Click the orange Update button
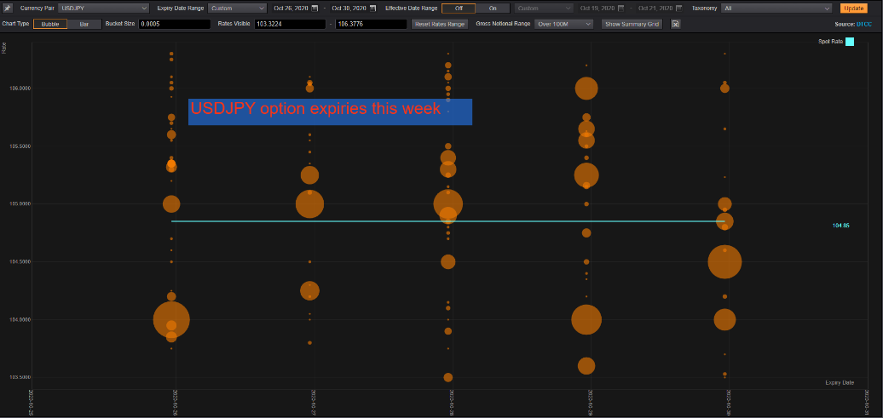The image size is (883, 418). 854,9
